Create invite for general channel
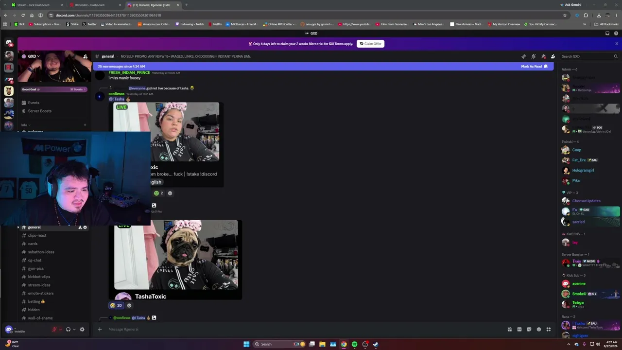This screenshot has width=622, height=350. tap(80, 227)
